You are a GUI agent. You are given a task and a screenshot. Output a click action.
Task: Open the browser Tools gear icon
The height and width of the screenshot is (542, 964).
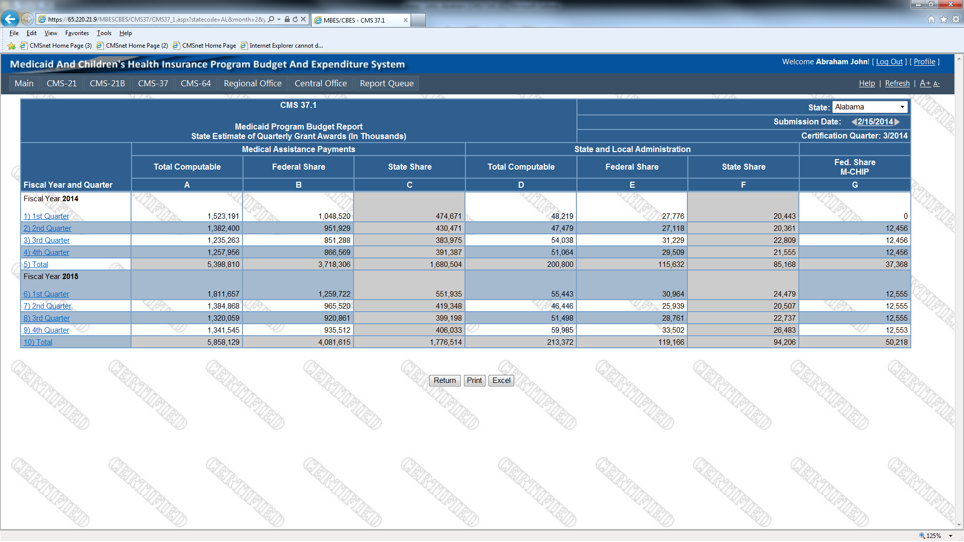click(956, 19)
